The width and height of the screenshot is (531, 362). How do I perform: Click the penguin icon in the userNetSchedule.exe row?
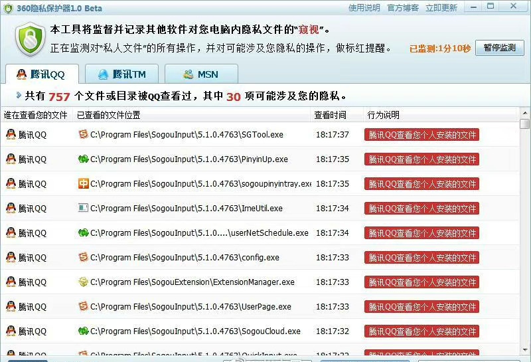coord(11,232)
